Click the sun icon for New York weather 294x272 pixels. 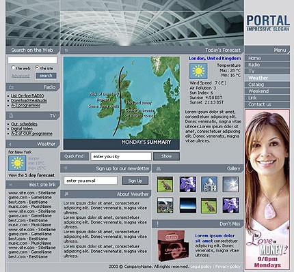pyautogui.click(x=17, y=163)
